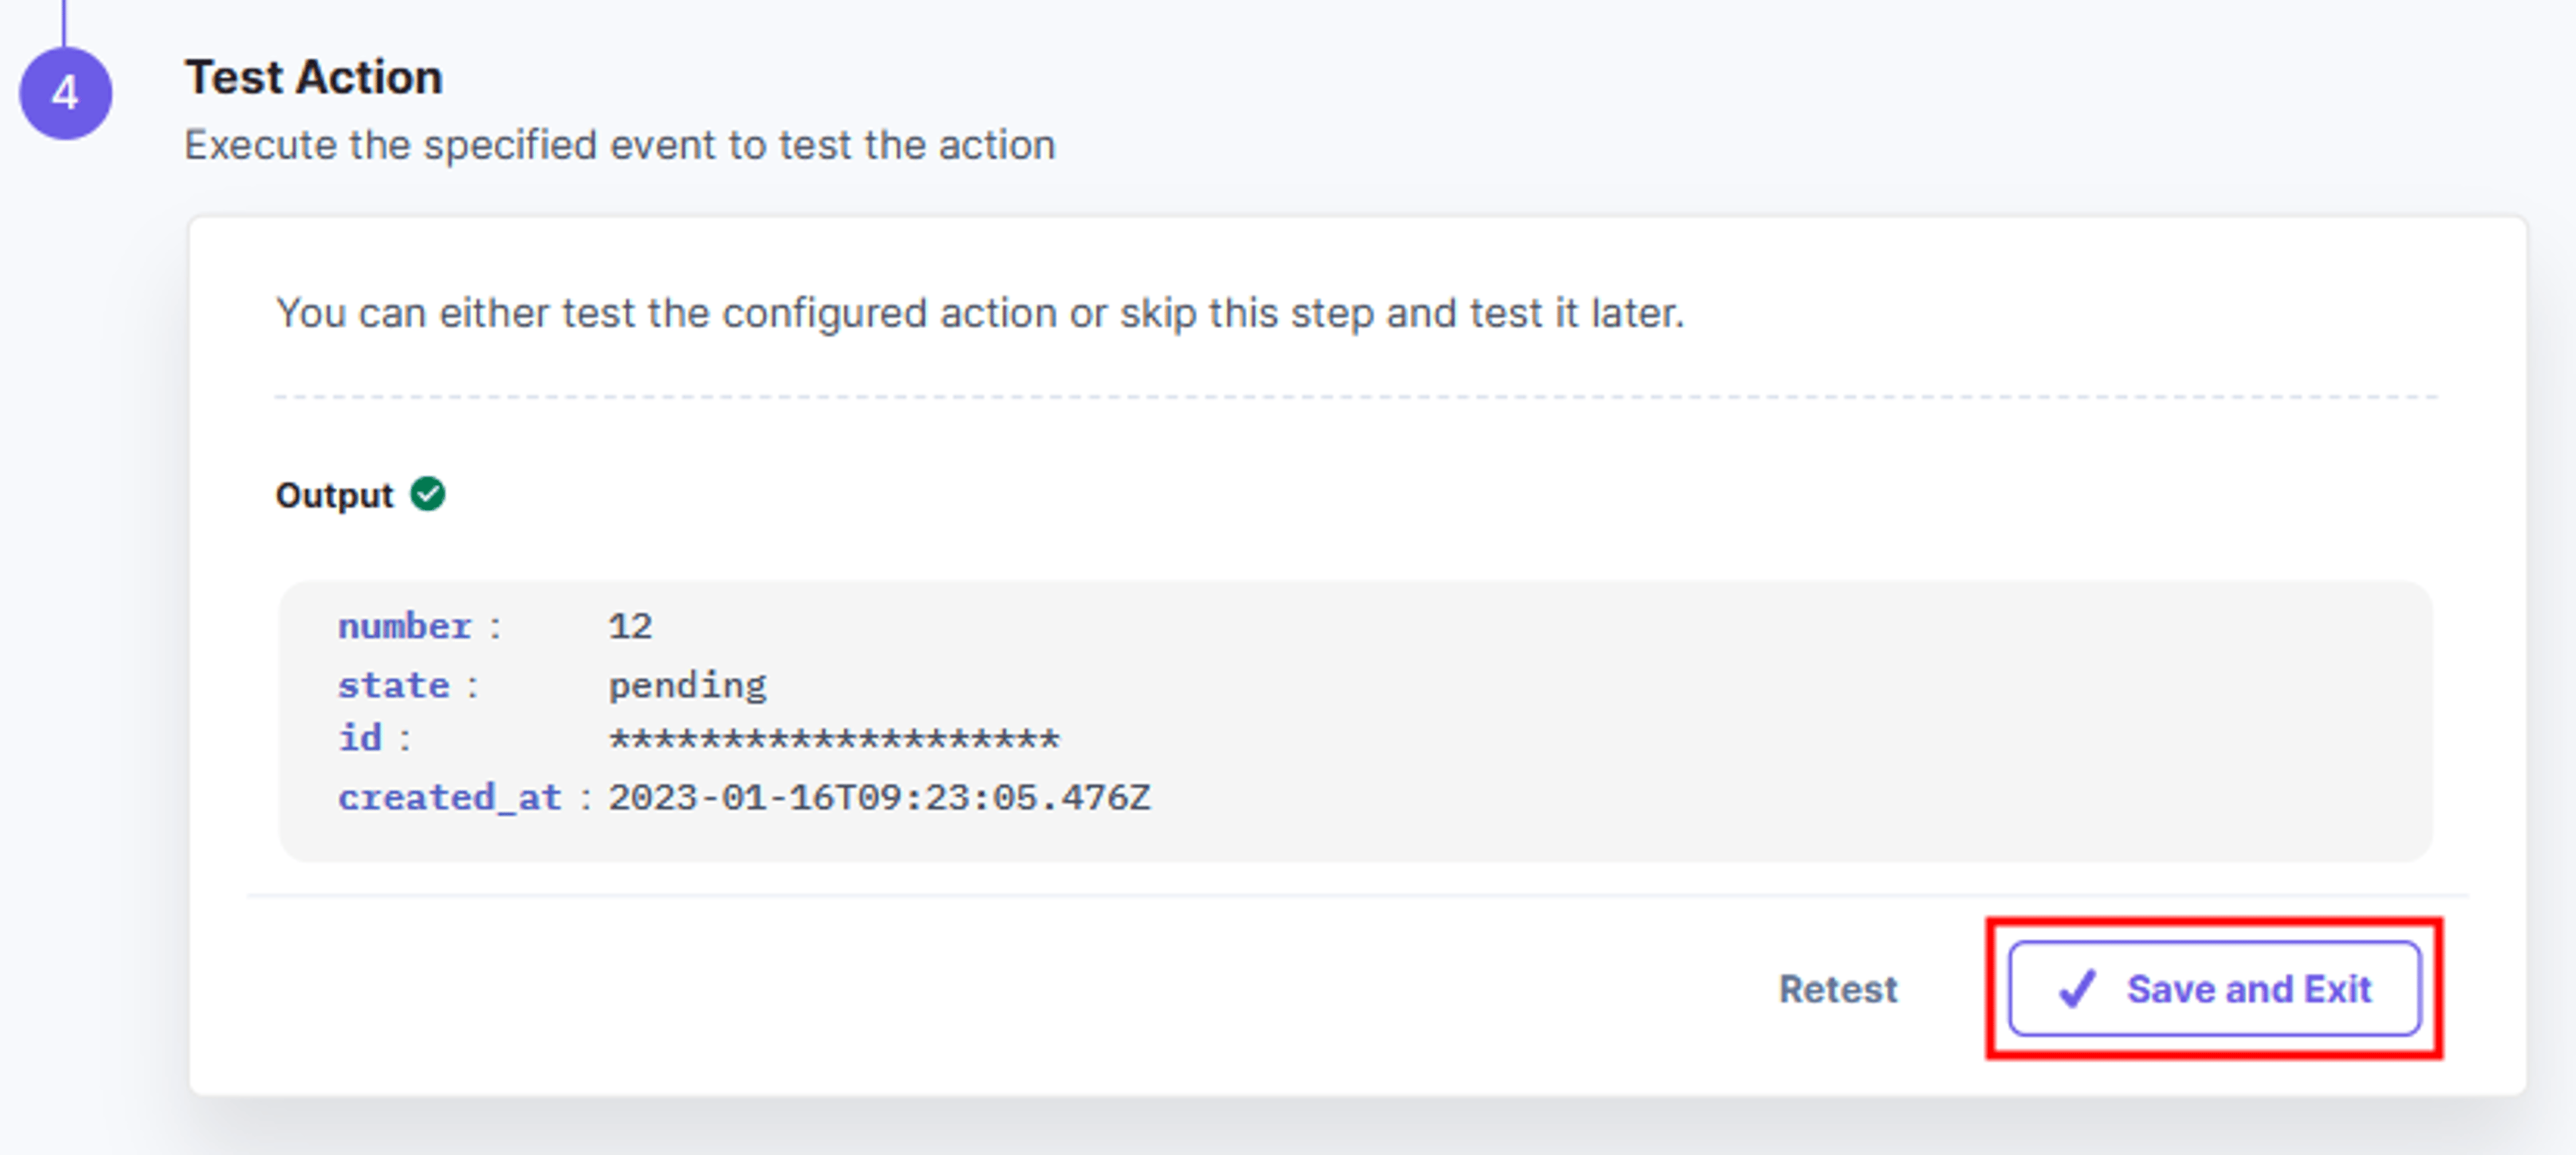The height and width of the screenshot is (1155, 2576).
Task: Select the pending state value
Action: coord(688,685)
